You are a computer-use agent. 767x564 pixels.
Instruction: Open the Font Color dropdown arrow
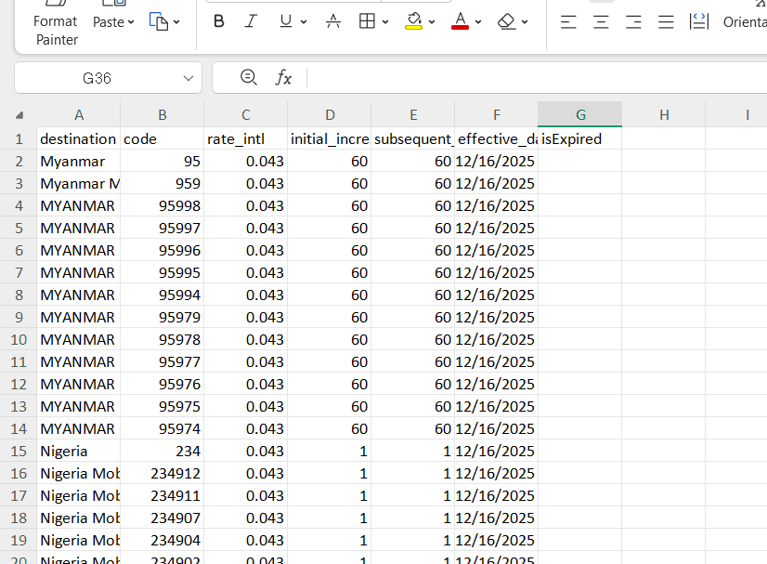point(478,21)
